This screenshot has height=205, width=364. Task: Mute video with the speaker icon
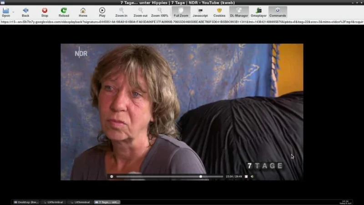253,177
